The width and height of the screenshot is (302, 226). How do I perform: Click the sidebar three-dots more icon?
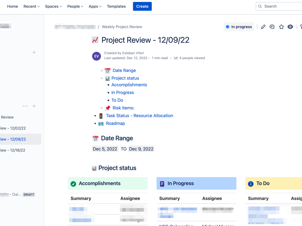[25, 106]
